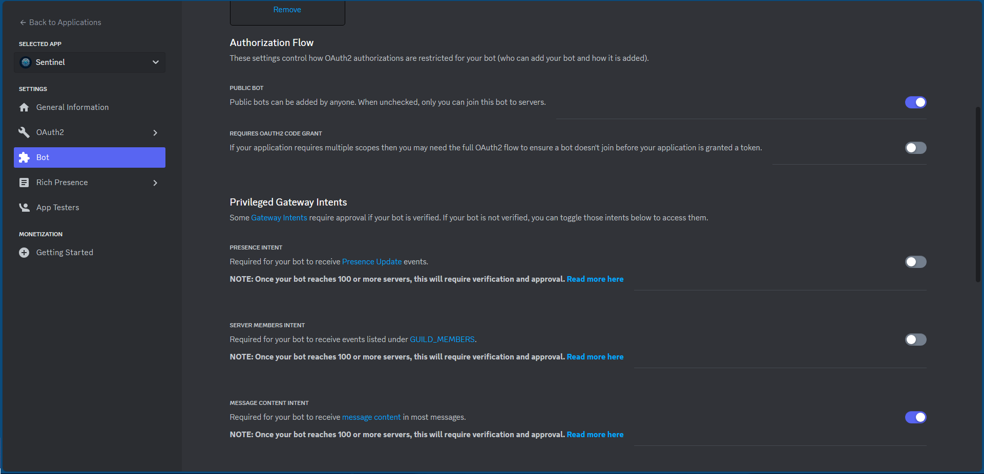Click the home icon beside General Information
Screen dimensions: 984x474
(24, 107)
